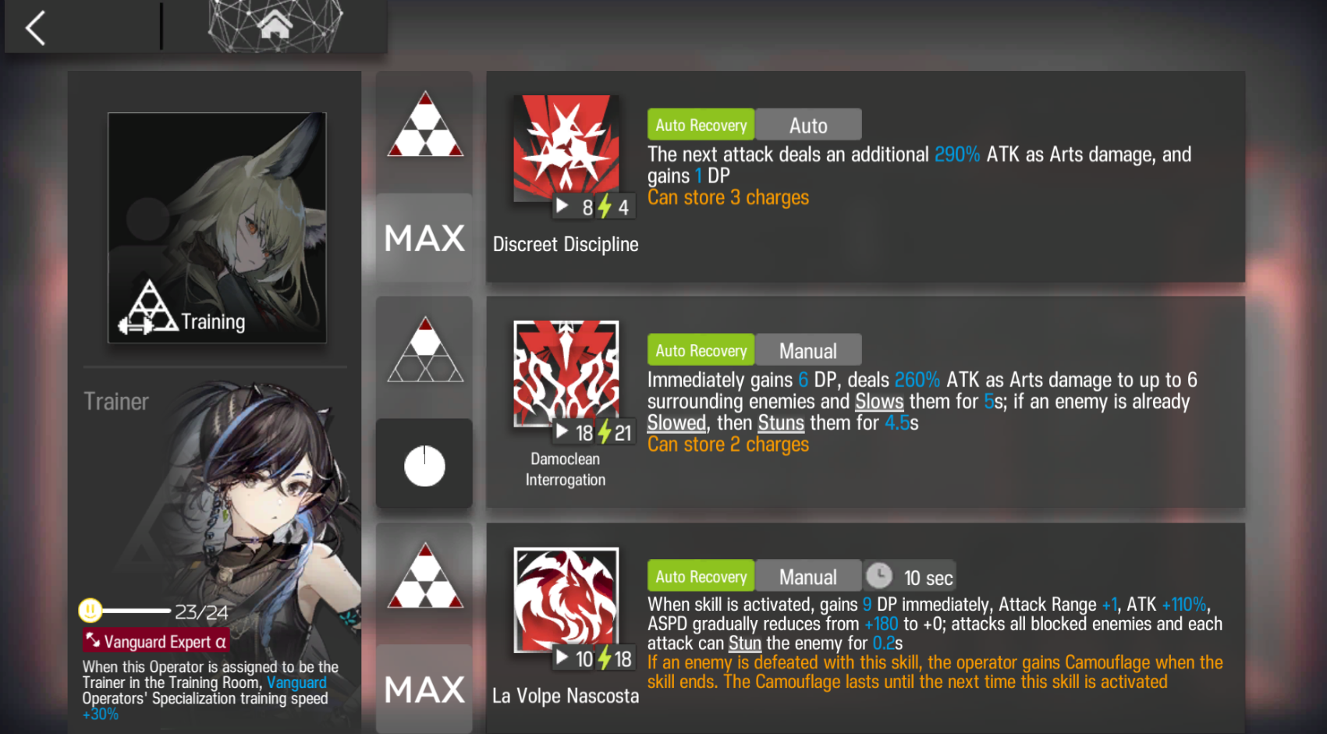This screenshot has height=734, width=1327.
Task: Tap the Discreet Discipline mastery triangle icon
Action: pos(425,124)
